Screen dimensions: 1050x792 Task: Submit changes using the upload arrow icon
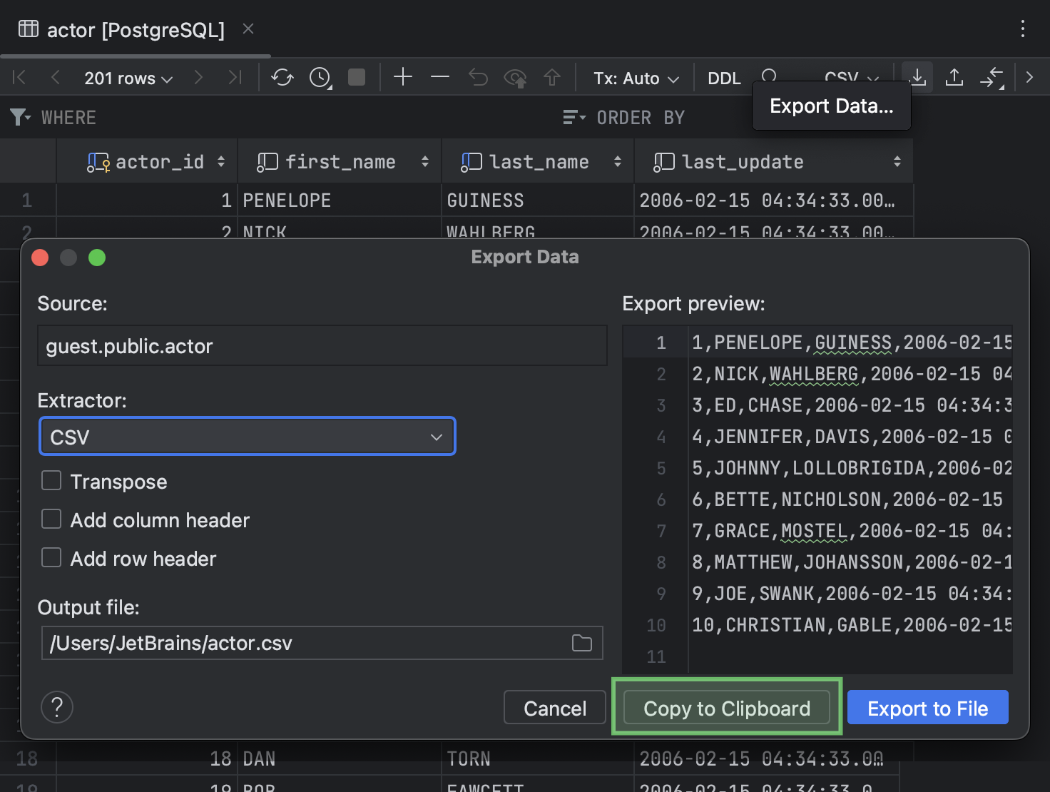pyautogui.click(x=552, y=77)
